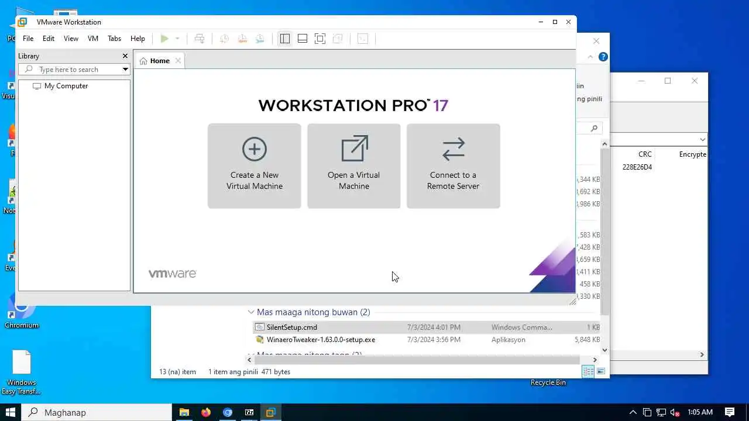The width and height of the screenshot is (749, 421).
Task: Open the Snapshot Manager toolbar icon
Action: [260, 39]
